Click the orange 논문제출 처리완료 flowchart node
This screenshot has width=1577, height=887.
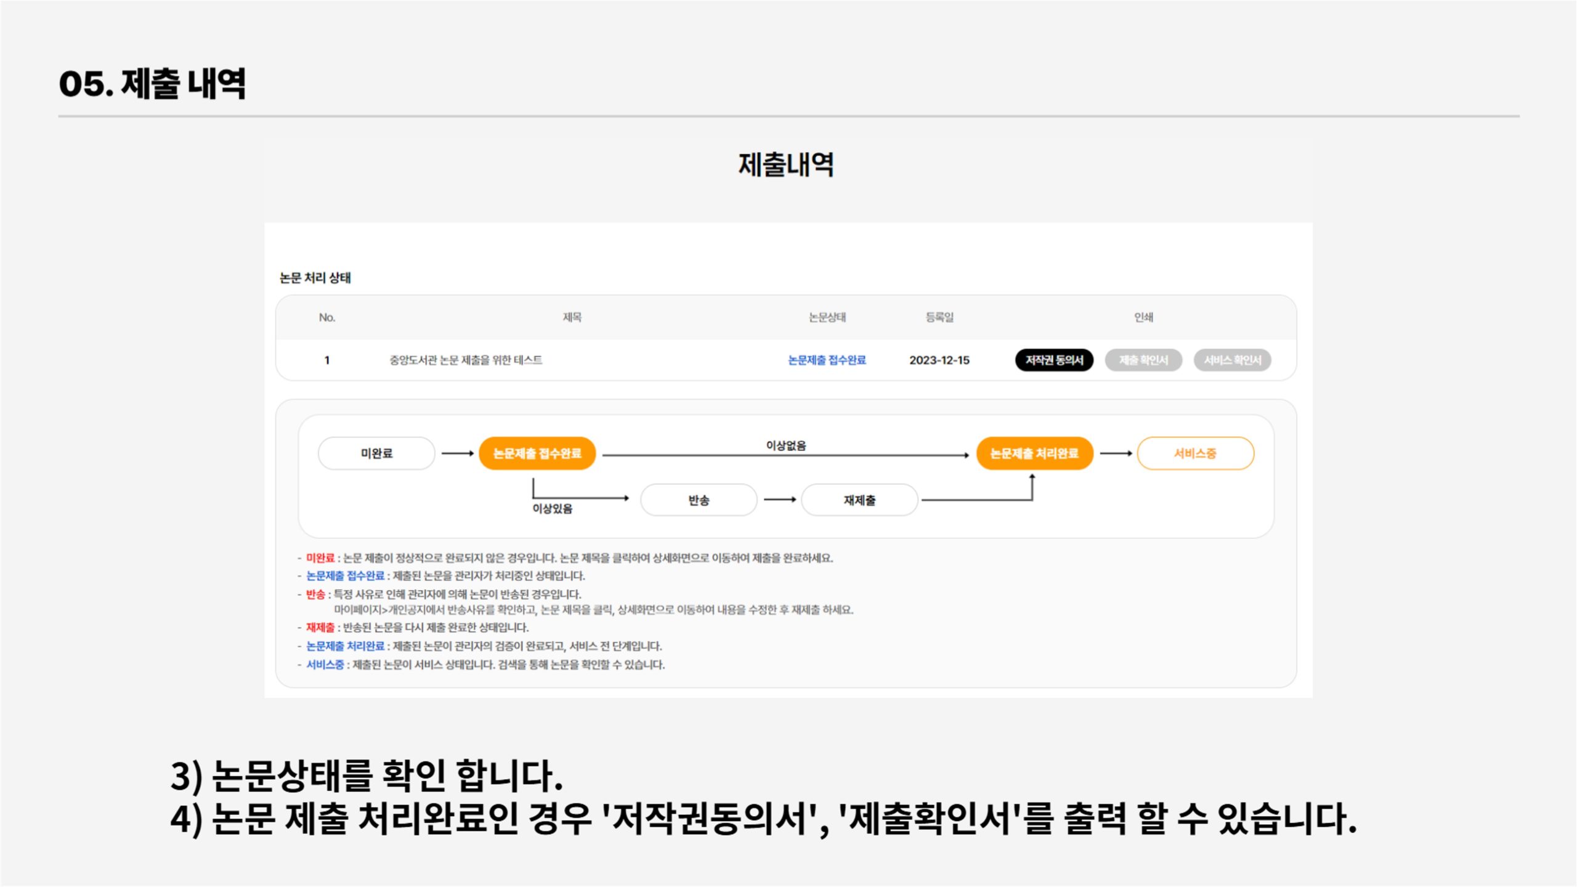pyautogui.click(x=1034, y=453)
